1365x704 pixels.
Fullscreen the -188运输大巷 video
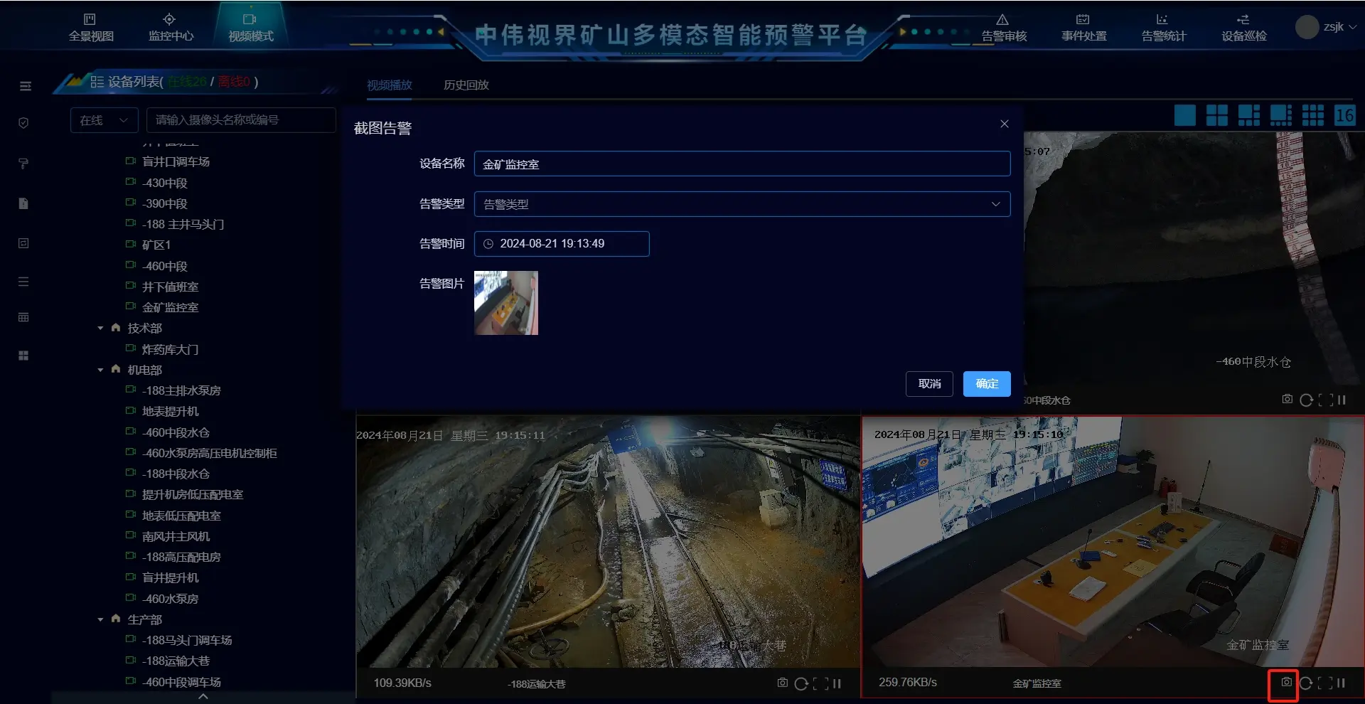click(x=820, y=683)
